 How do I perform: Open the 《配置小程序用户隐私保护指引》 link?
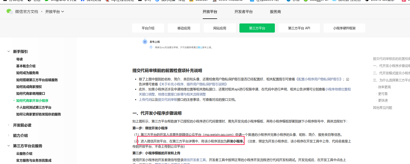pos(319,79)
